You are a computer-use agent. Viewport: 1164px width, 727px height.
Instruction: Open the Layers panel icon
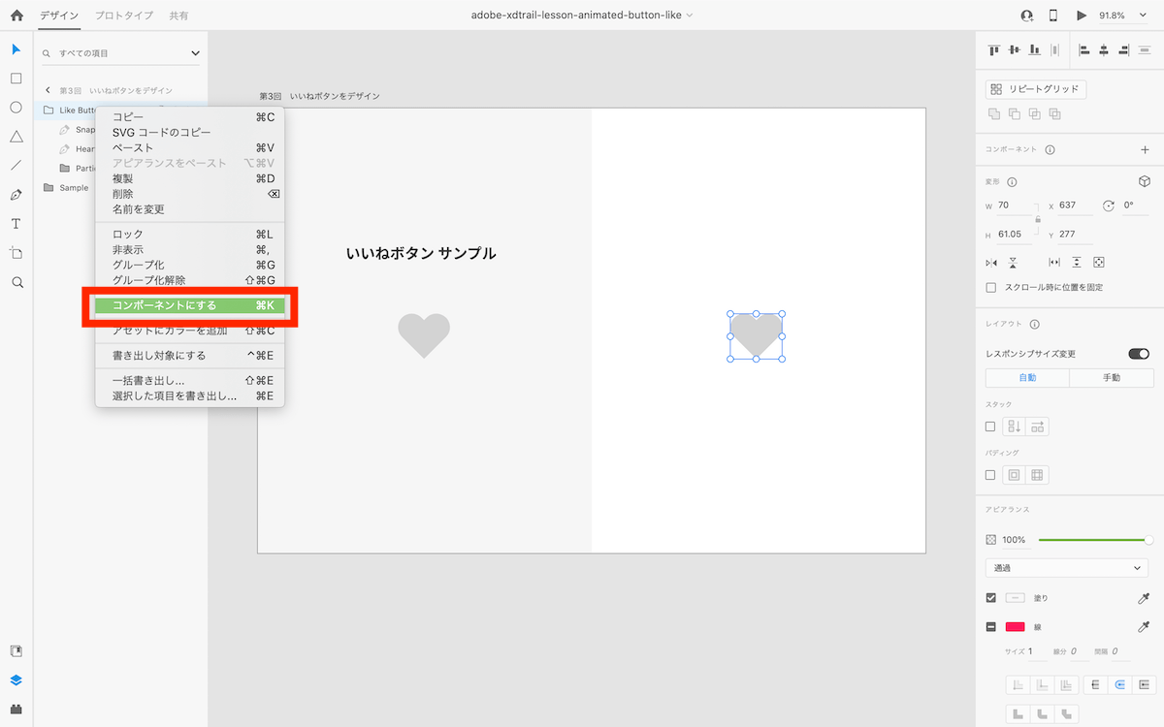[x=16, y=680]
